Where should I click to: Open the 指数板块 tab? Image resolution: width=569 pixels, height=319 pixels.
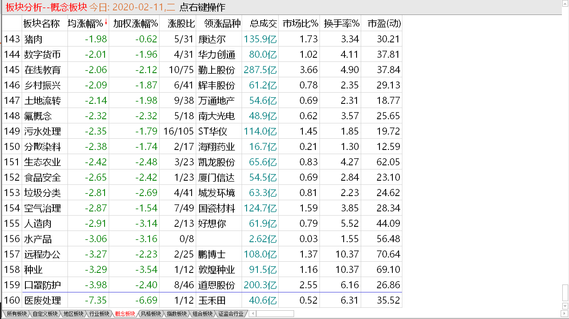pyautogui.click(x=176, y=314)
